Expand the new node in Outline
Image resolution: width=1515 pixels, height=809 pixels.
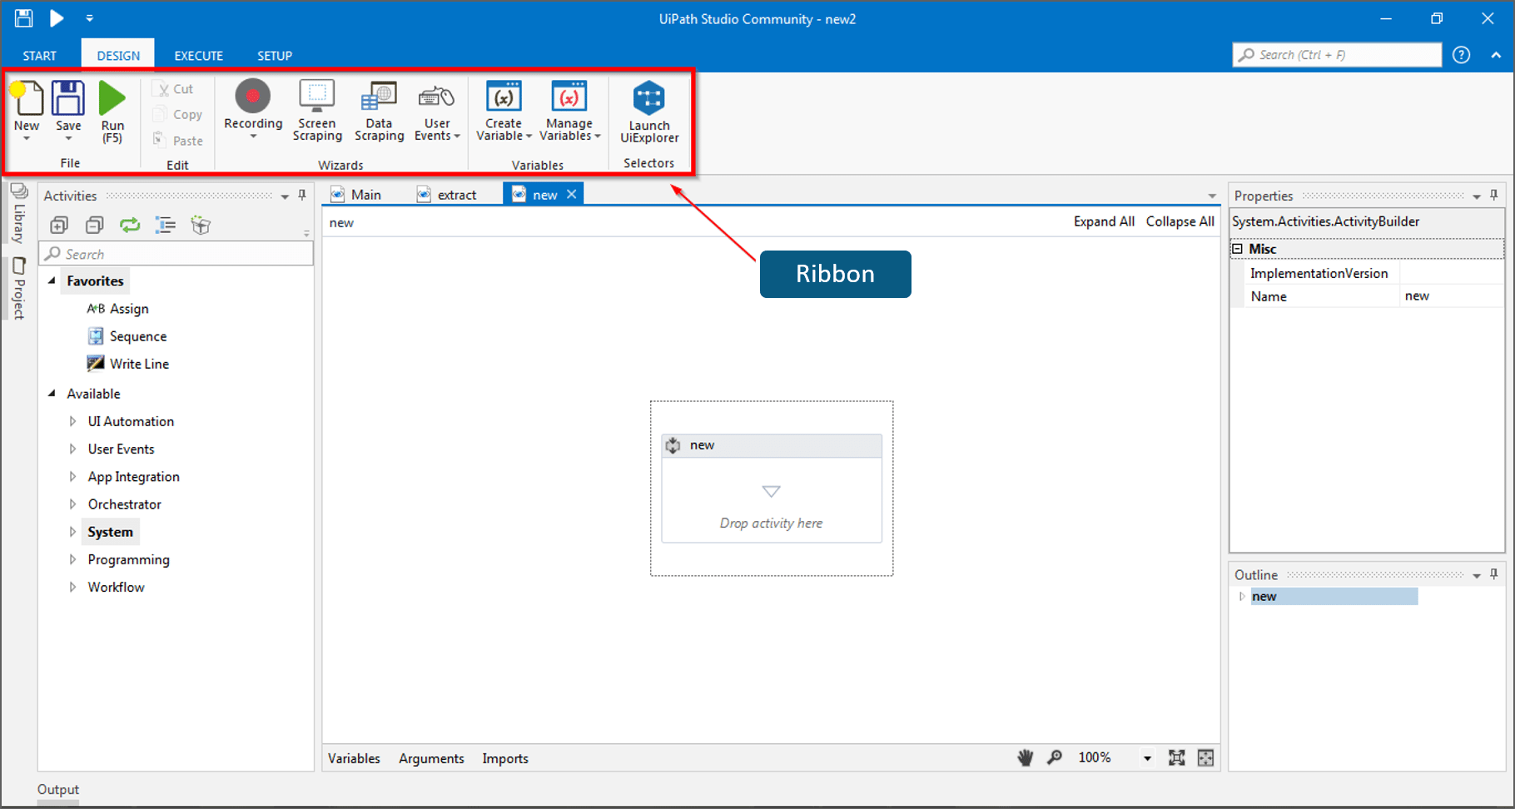pyautogui.click(x=1242, y=596)
